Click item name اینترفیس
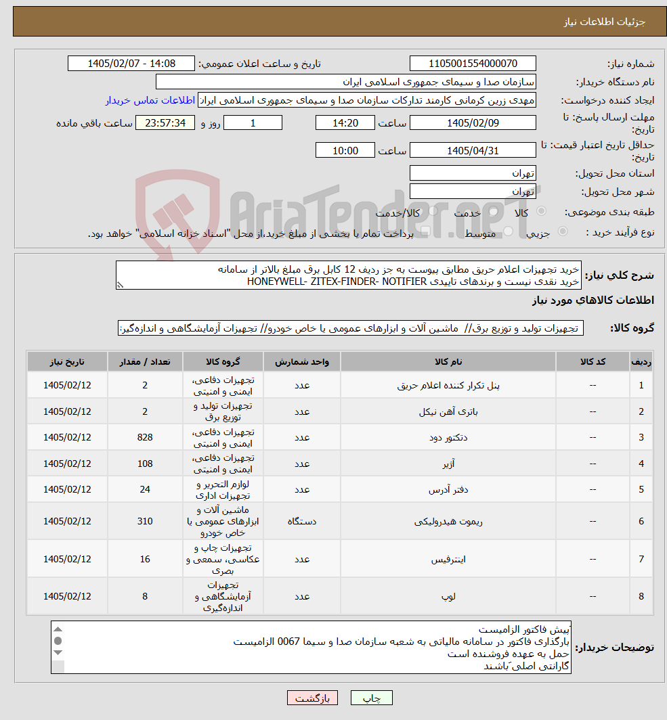The image size is (667, 720). (x=448, y=559)
